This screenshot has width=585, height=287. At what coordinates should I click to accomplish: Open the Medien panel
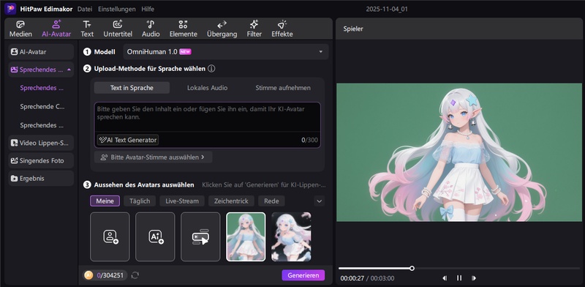tap(20, 29)
